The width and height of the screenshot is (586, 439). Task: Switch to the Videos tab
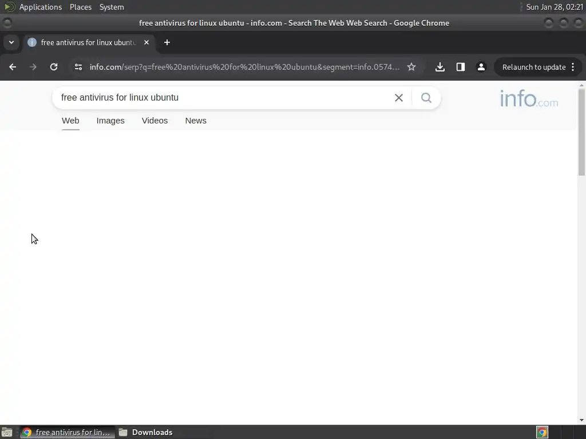(x=155, y=121)
